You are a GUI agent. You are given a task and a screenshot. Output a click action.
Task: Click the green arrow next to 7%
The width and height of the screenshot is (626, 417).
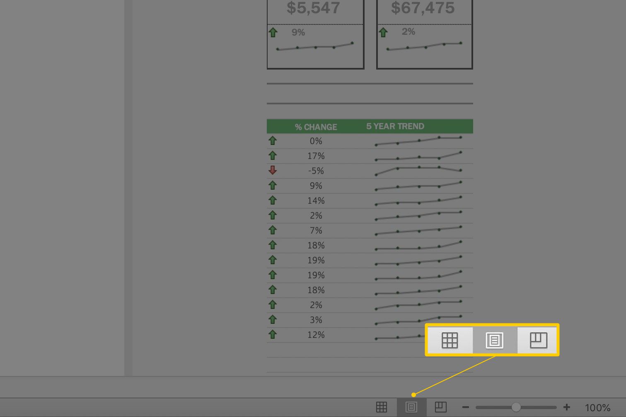(x=273, y=230)
